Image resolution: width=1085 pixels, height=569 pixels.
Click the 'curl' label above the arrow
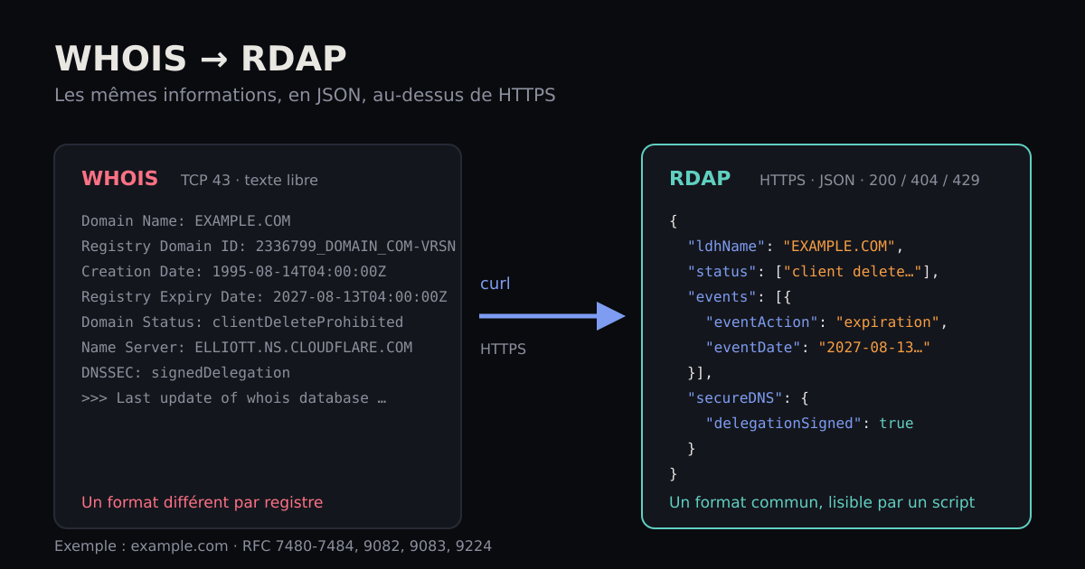point(495,284)
